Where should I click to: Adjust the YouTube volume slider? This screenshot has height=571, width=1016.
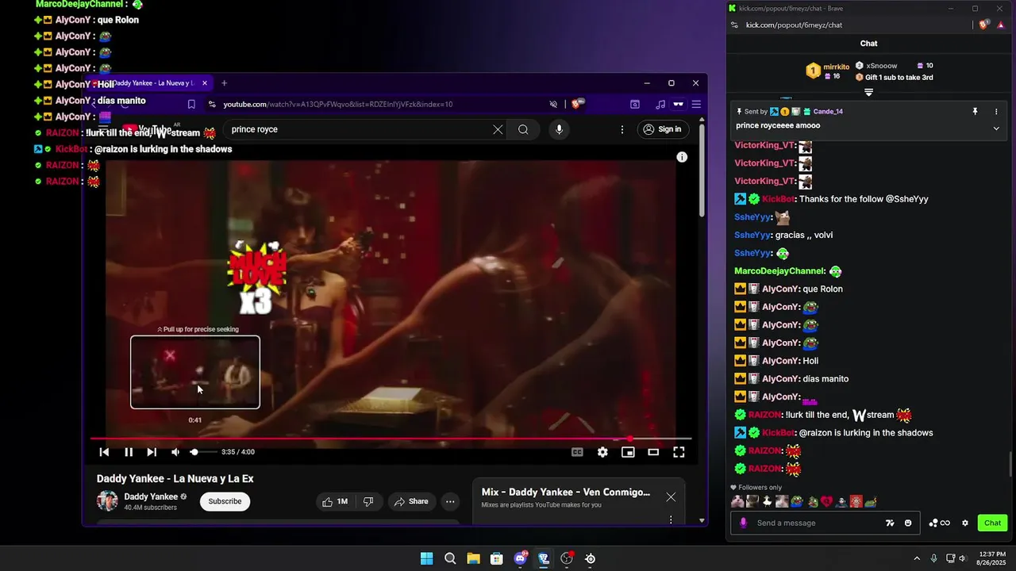[x=202, y=452]
